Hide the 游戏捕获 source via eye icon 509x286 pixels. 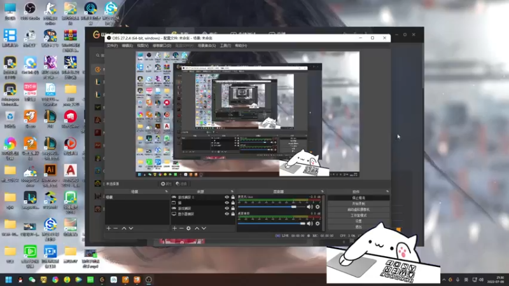(227, 208)
